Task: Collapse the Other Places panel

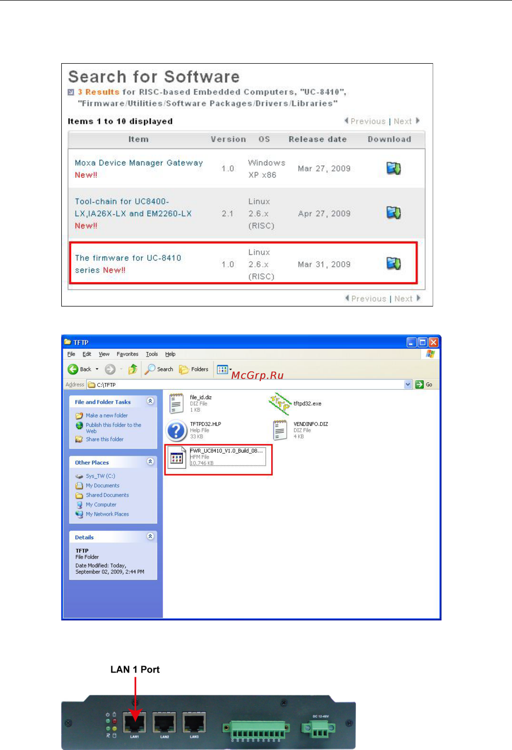Action: [150, 461]
